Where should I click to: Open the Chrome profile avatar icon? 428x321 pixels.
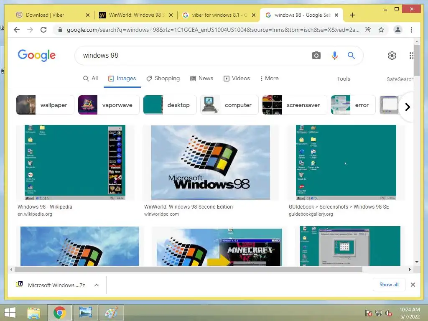pos(398,30)
